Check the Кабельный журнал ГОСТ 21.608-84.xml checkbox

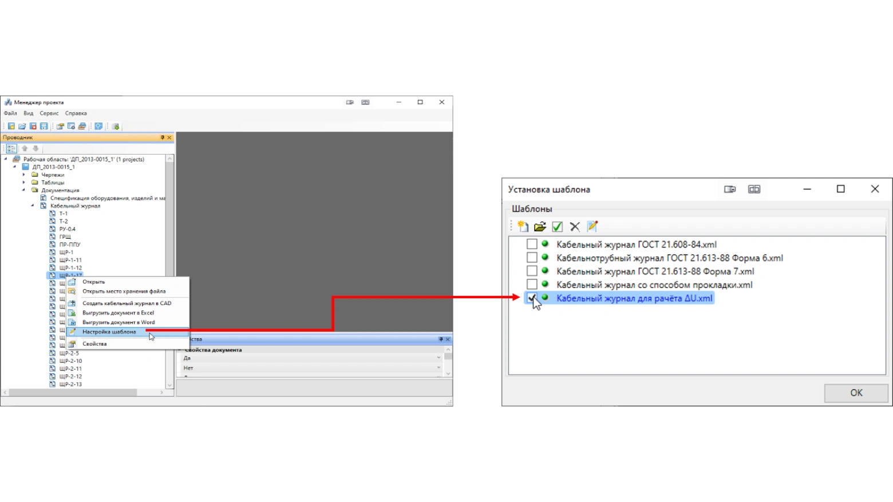[x=532, y=244]
